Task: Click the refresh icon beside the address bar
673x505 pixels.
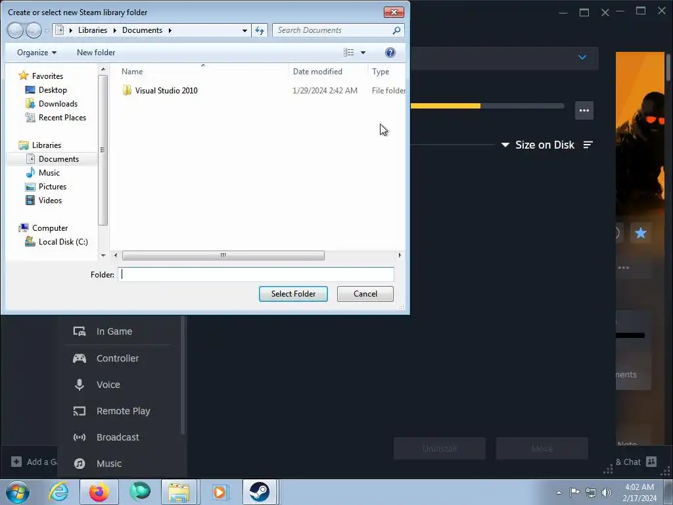Action: (260, 30)
